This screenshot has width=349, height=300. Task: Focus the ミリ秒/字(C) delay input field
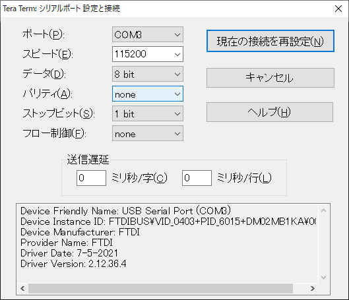click(91, 178)
